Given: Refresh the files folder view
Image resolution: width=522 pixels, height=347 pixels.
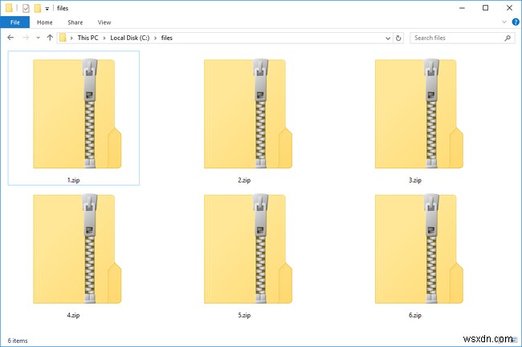Looking at the screenshot, I should 398,38.
